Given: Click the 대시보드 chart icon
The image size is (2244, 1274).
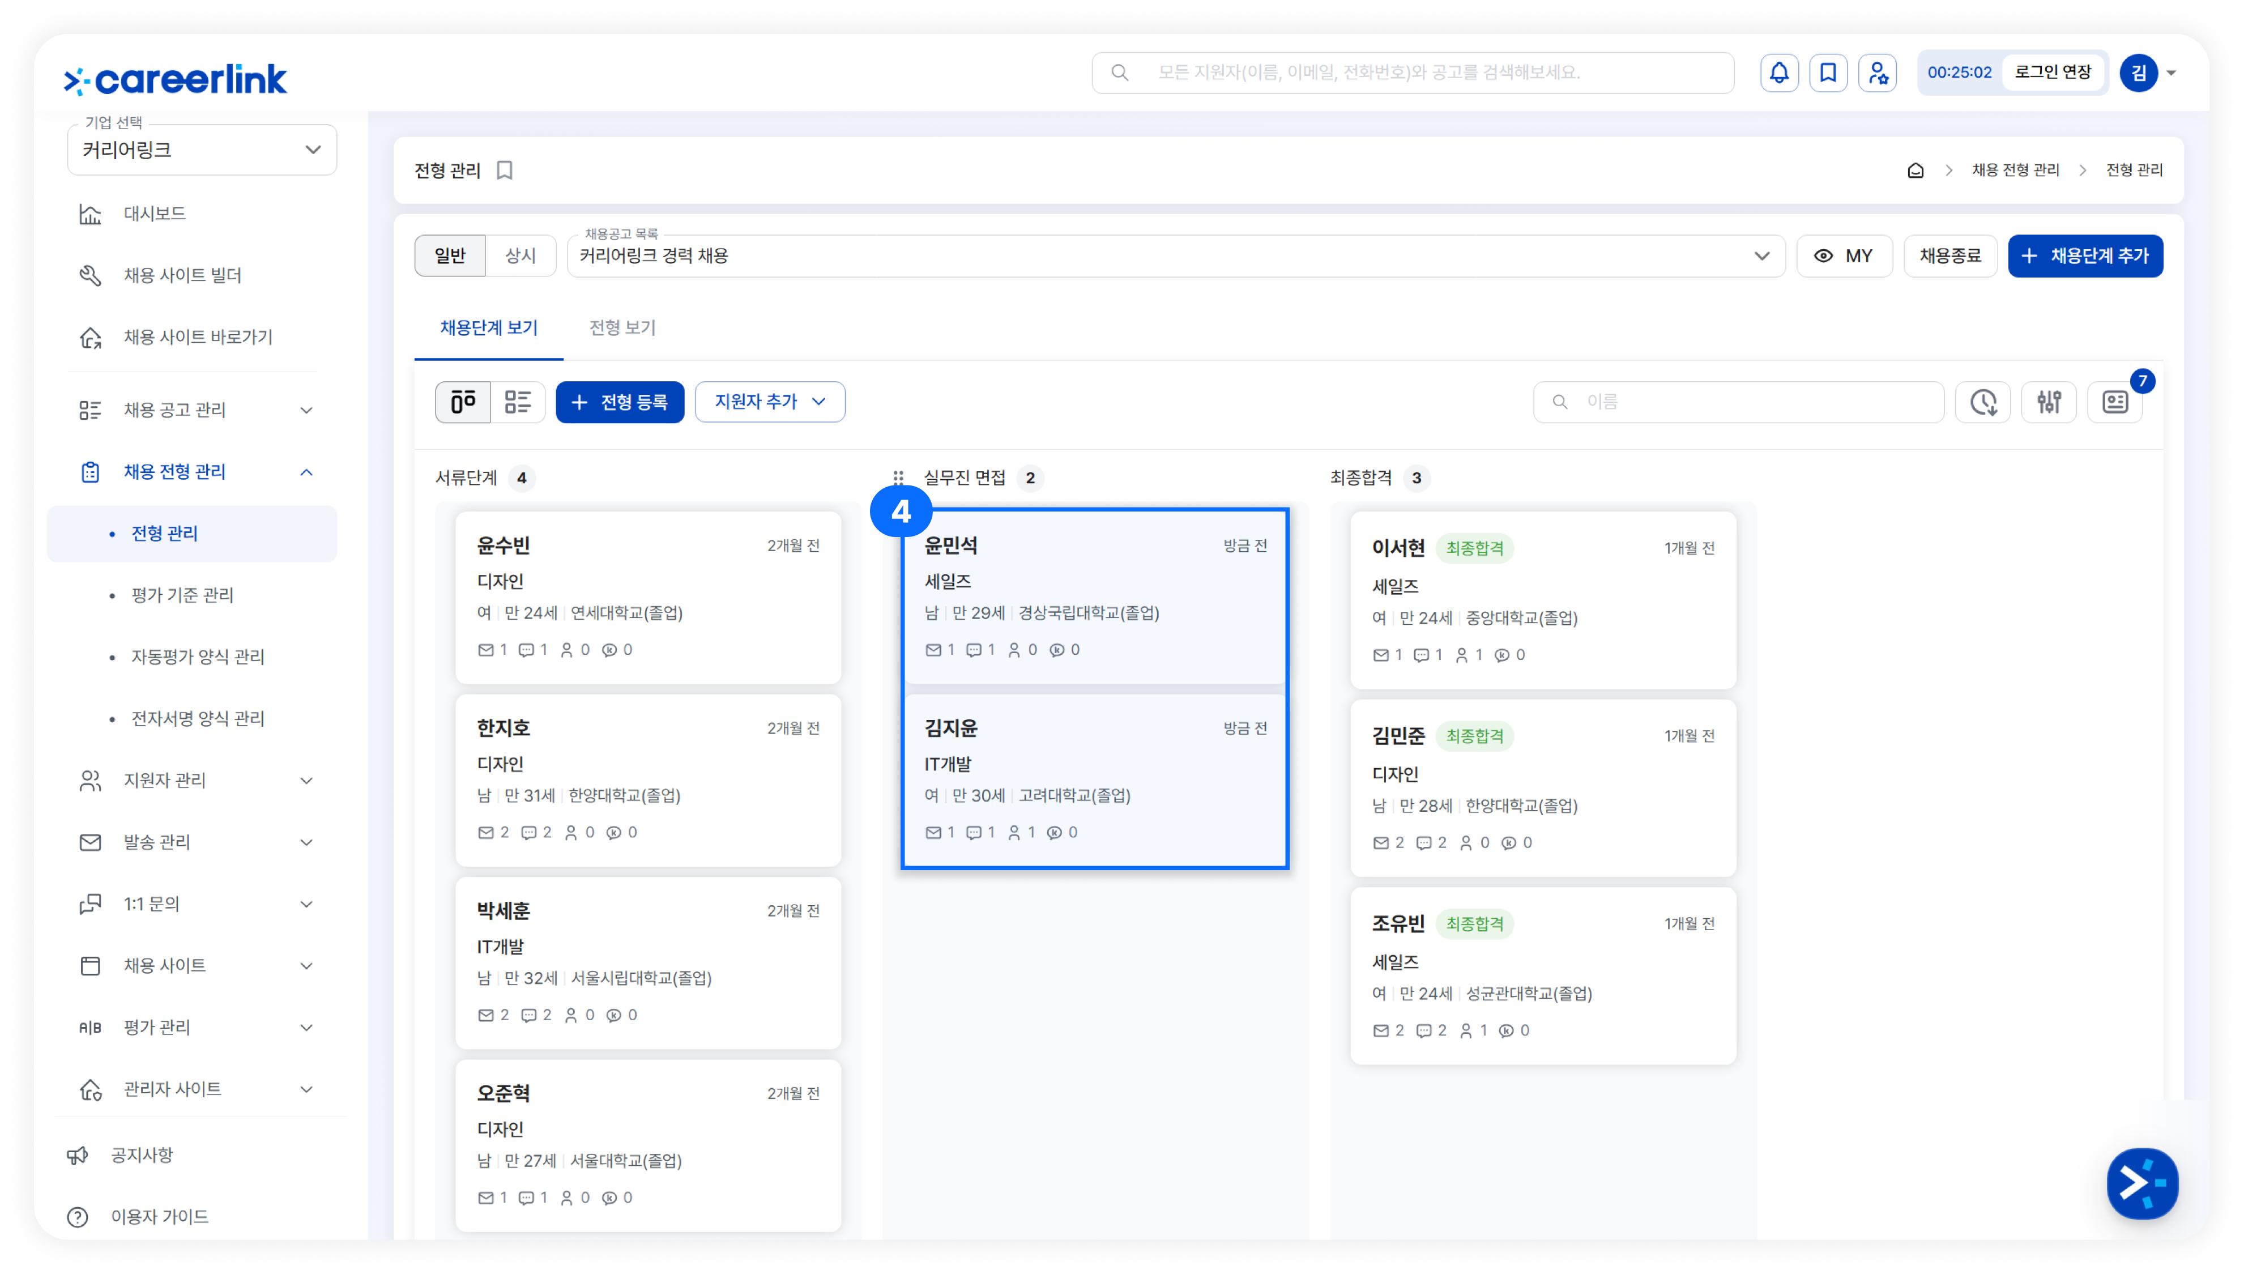Looking at the screenshot, I should [90, 214].
